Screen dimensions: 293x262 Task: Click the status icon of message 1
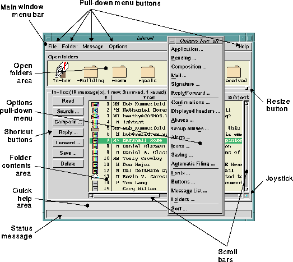click(x=95, y=104)
